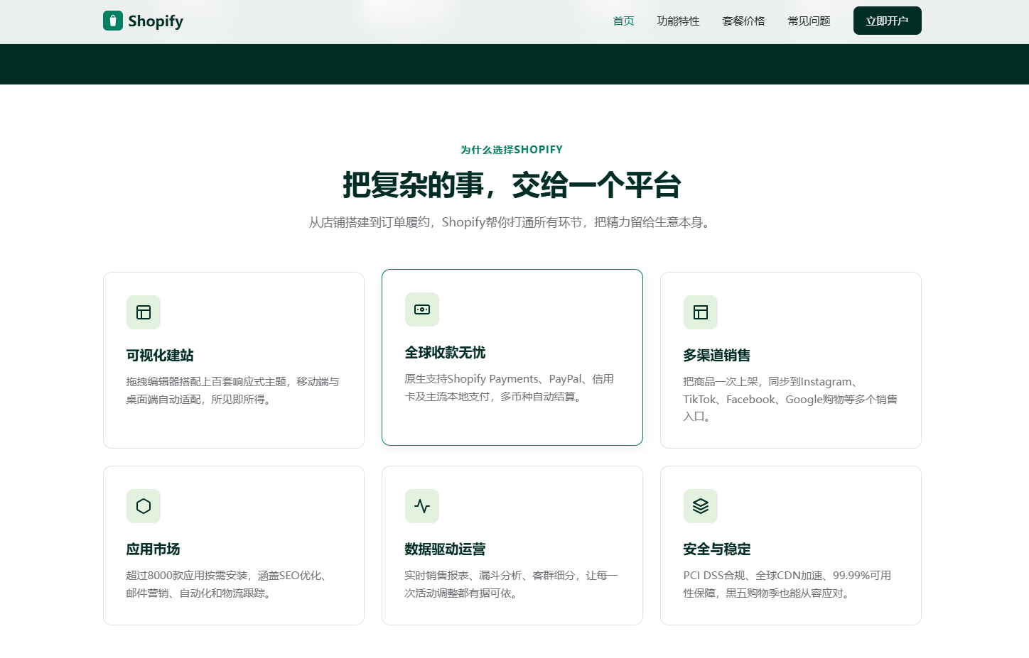Image resolution: width=1029 pixels, height=658 pixels.
Task: Open 套餐价格 navigation link
Action: [744, 21]
